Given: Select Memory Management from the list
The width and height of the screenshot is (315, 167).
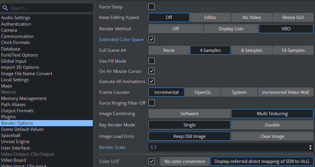Looking at the screenshot, I should pyautogui.click(x=24, y=99).
